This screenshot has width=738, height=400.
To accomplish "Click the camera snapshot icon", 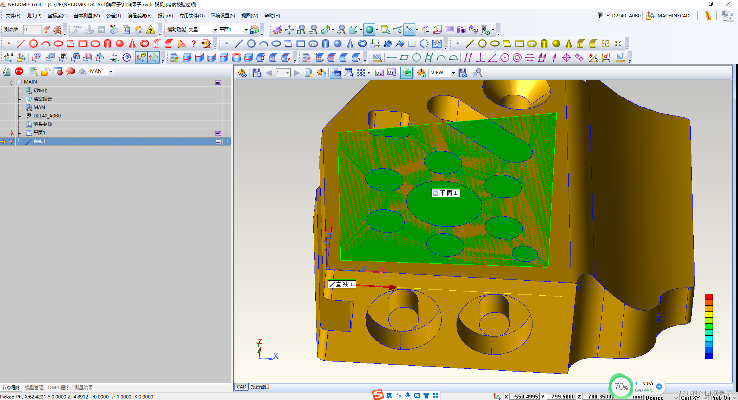I will pyautogui.click(x=461, y=30).
